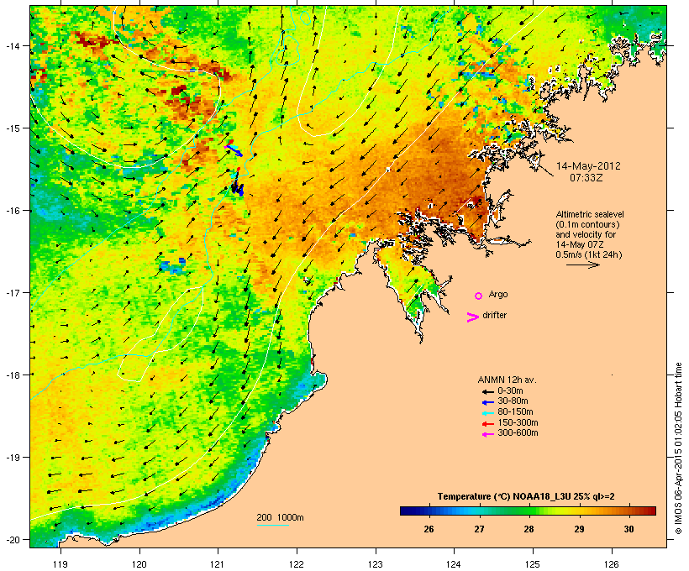The height and width of the screenshot is (571, 689).
Task: Click the Temperature NOAA18_L3U colorbar title
Action: 526,497
